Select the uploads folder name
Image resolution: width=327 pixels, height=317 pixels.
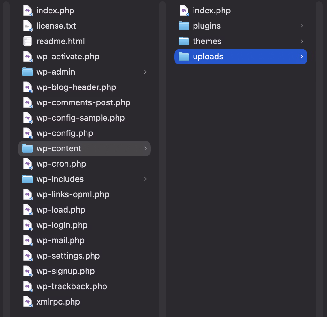(x=208, y=57)
